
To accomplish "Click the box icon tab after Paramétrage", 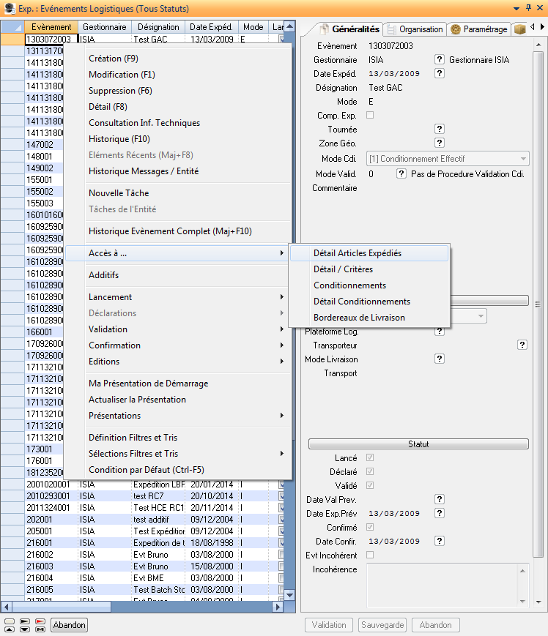I will pyautogui.click(x=520, y=29).
